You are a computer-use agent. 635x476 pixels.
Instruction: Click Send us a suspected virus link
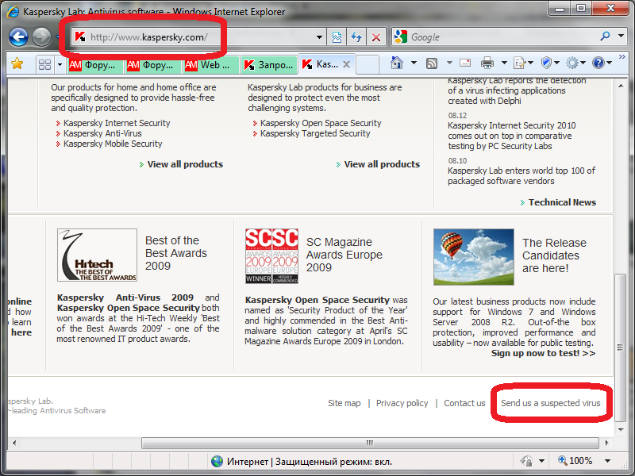(550, 403)
